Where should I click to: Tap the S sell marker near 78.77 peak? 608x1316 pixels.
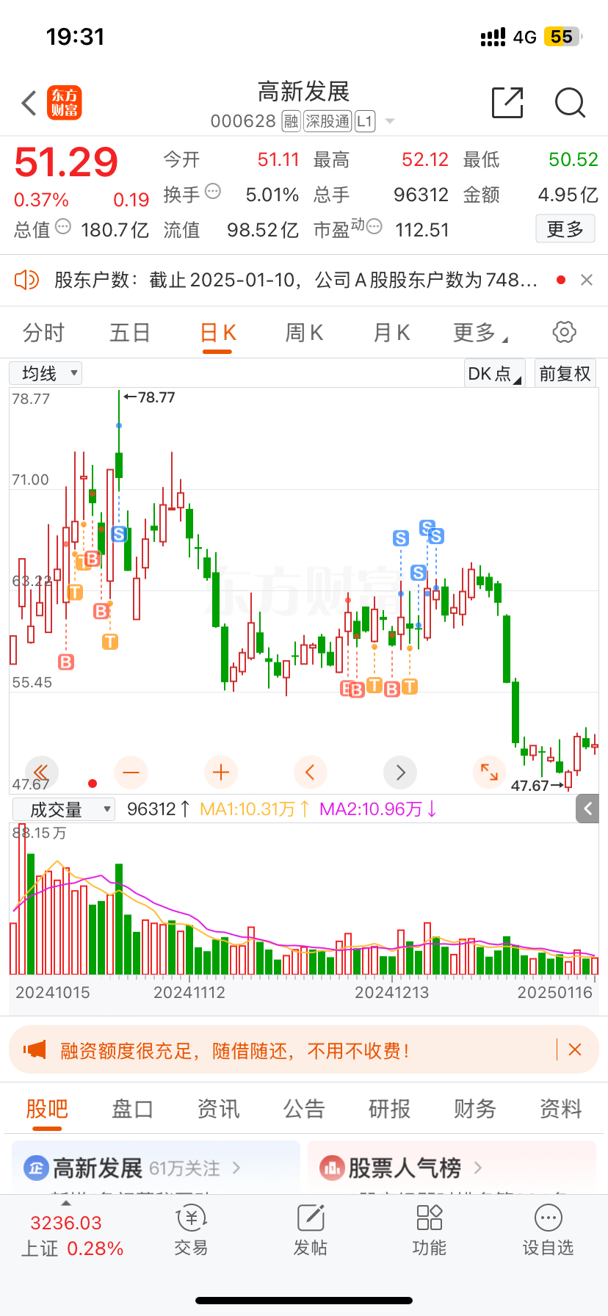tap(119, 534)
